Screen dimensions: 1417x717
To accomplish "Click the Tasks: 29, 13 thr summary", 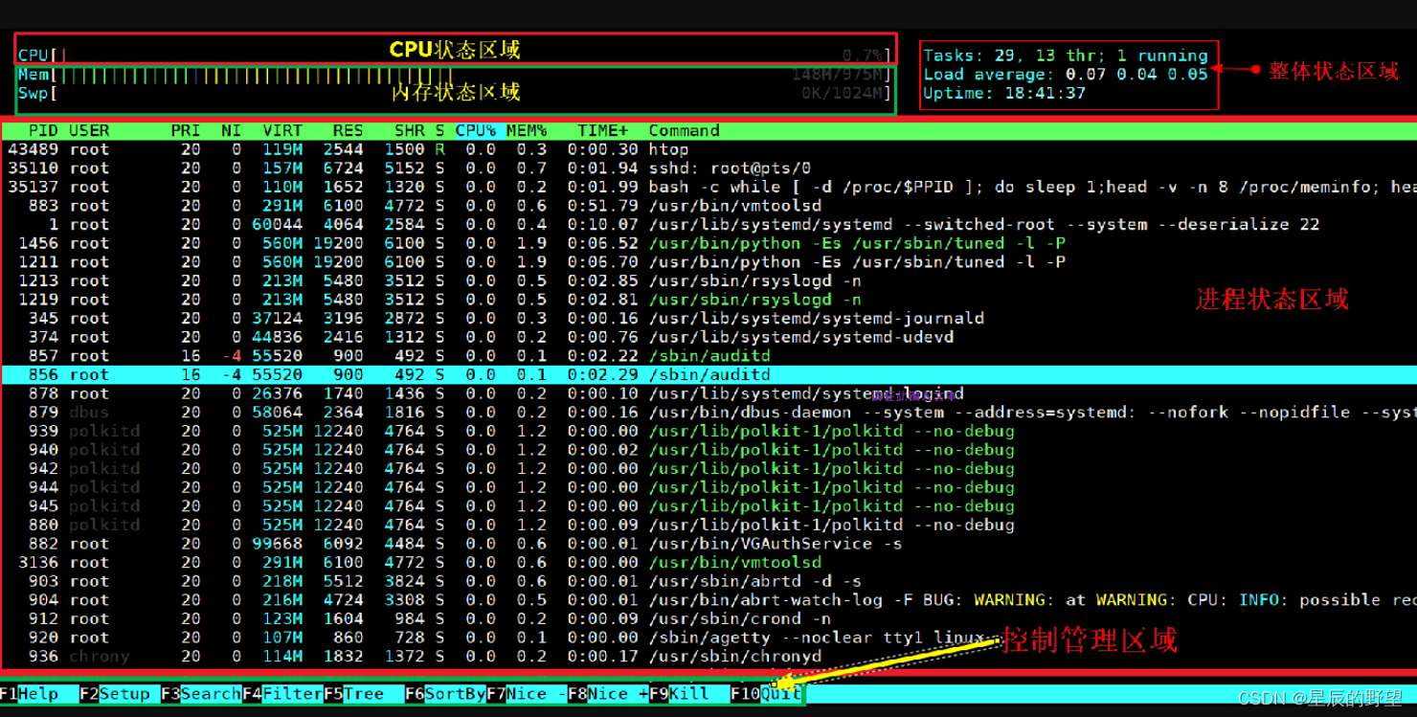I will click(x=1066, y=56).
